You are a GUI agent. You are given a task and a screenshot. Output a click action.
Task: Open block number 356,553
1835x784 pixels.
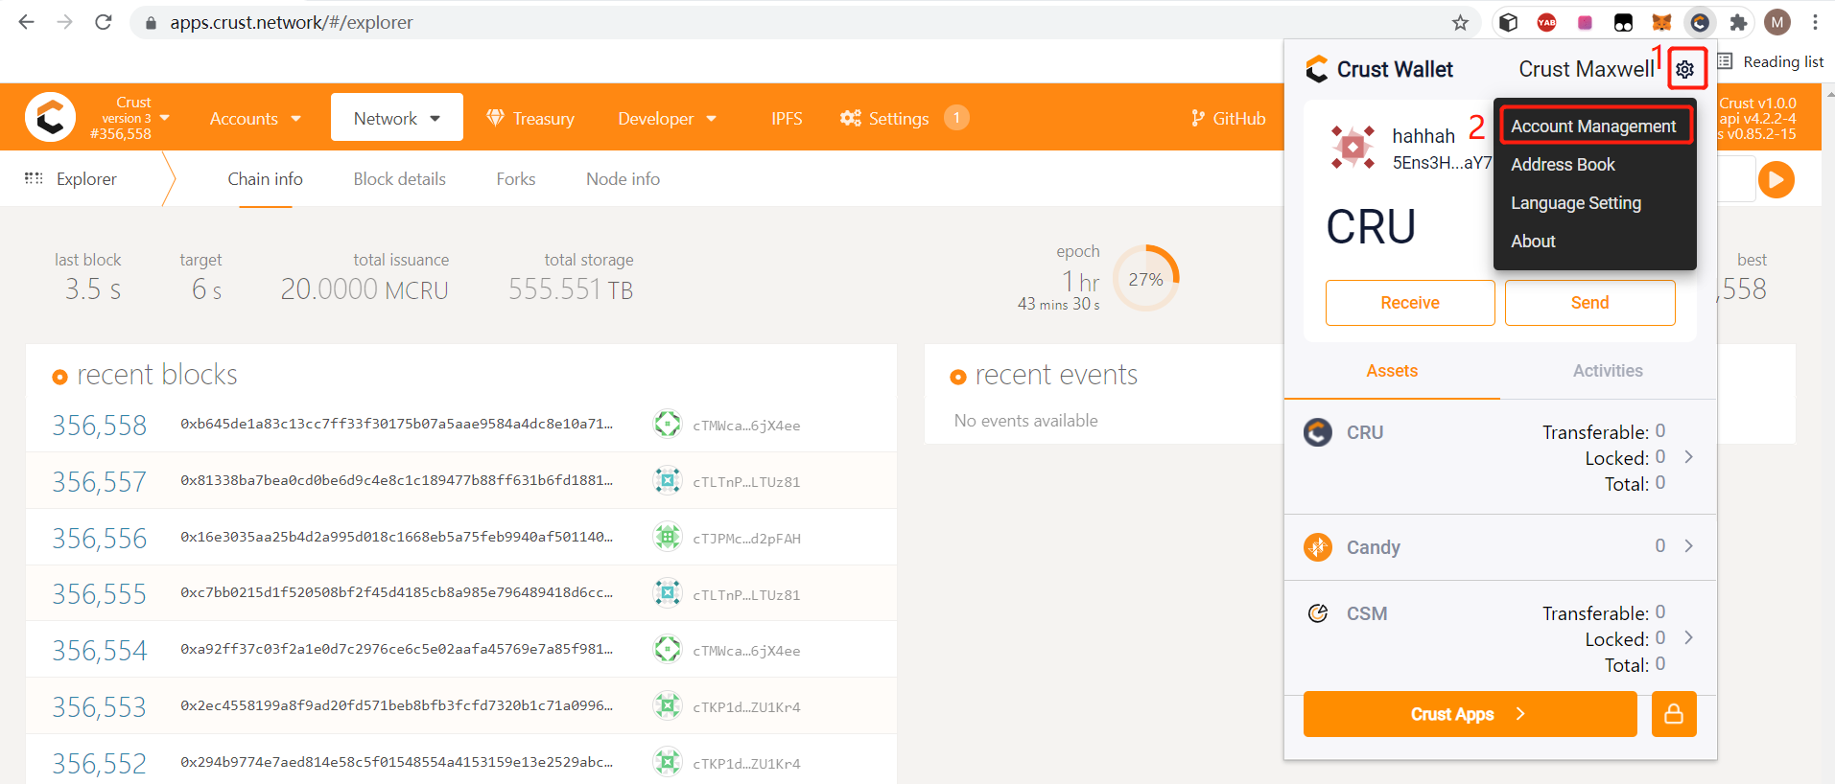[99, 707]
